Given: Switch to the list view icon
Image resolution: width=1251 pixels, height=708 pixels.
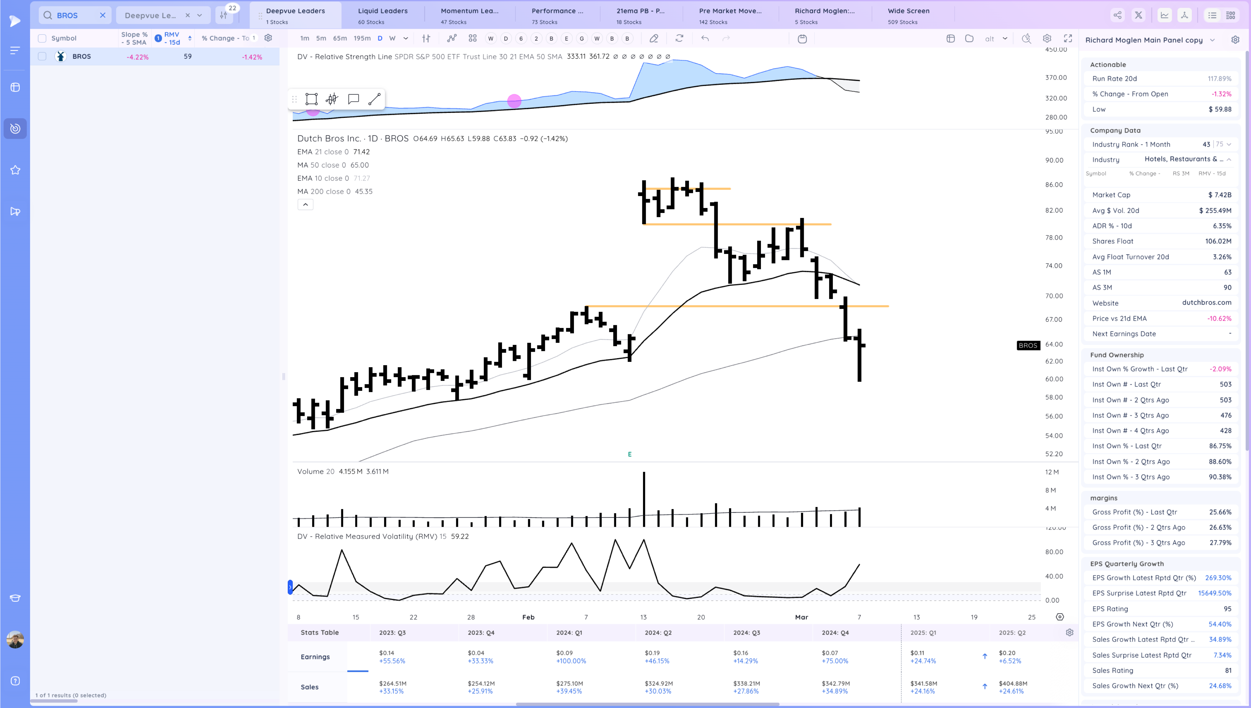Looking at the screenshot, I should [1213, 15].
